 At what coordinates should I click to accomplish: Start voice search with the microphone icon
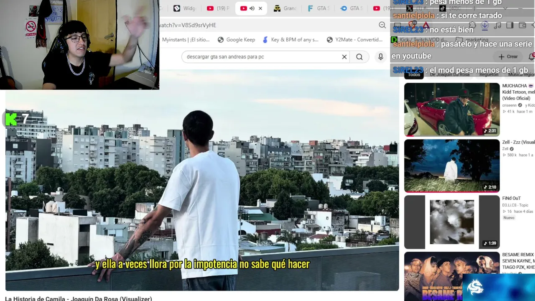click(380, 57)
